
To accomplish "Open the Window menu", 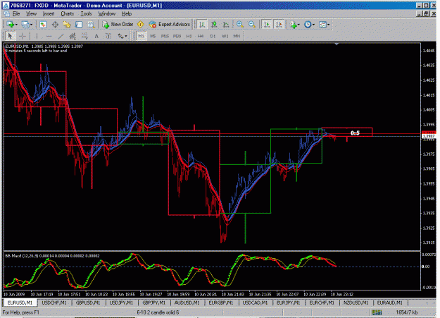I will point(106,14).
